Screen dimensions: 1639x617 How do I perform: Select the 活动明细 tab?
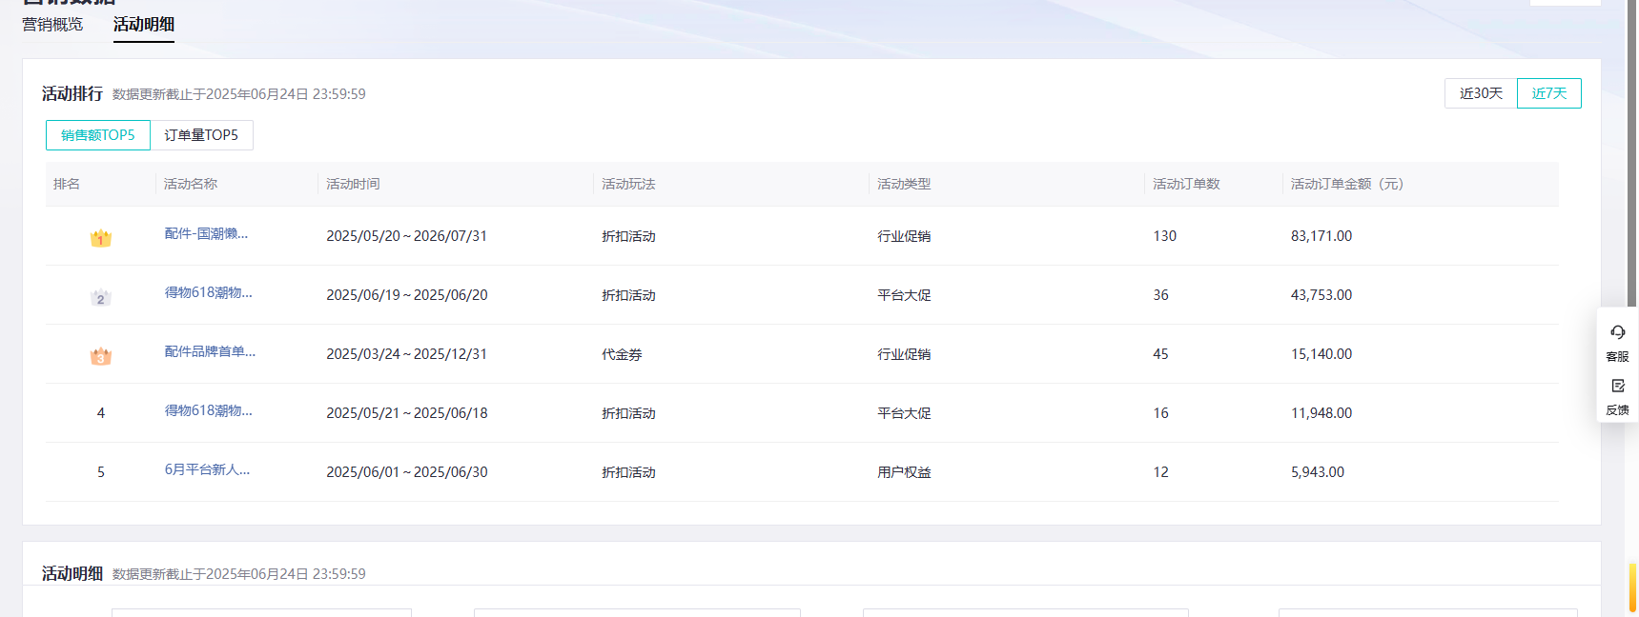pyautogui.click(x=144, y=25)
